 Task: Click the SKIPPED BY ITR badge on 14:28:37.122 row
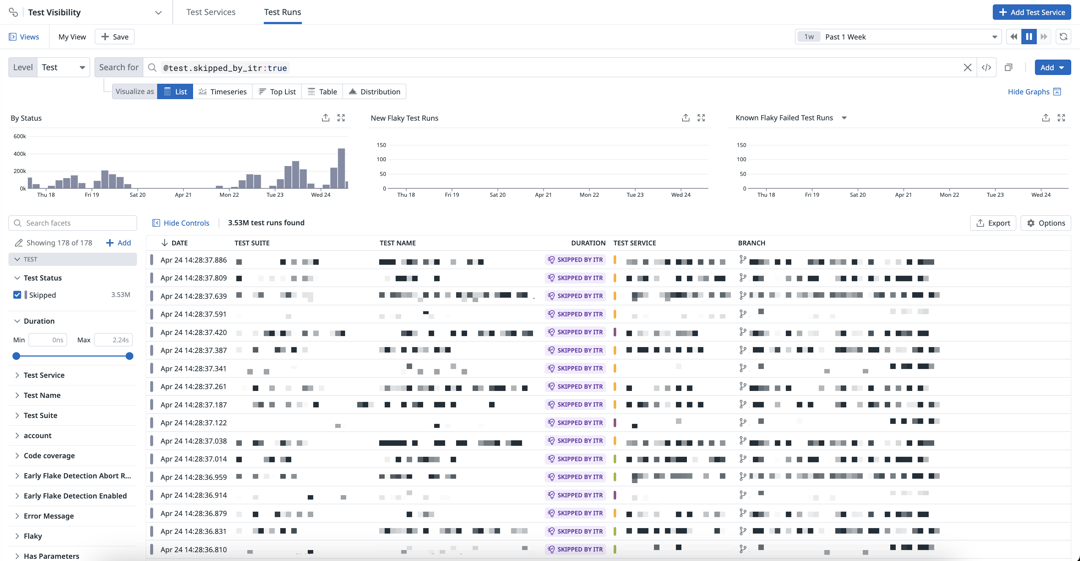point(575,422)
